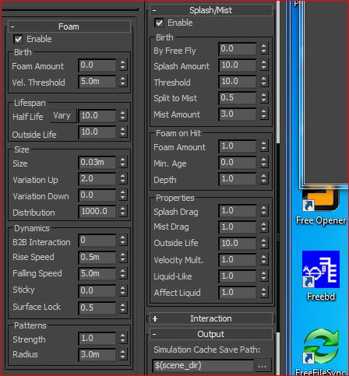Screen dimensions: 349x376
Task: Collapse the Foam rollout header
Action: (x=69, y=26)
